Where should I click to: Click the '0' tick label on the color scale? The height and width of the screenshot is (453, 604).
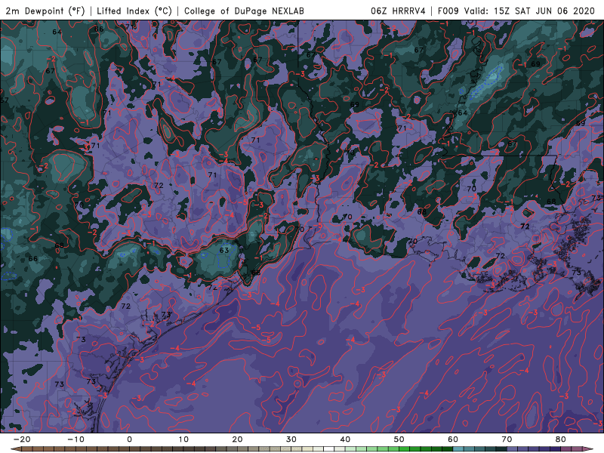(129, 439)
